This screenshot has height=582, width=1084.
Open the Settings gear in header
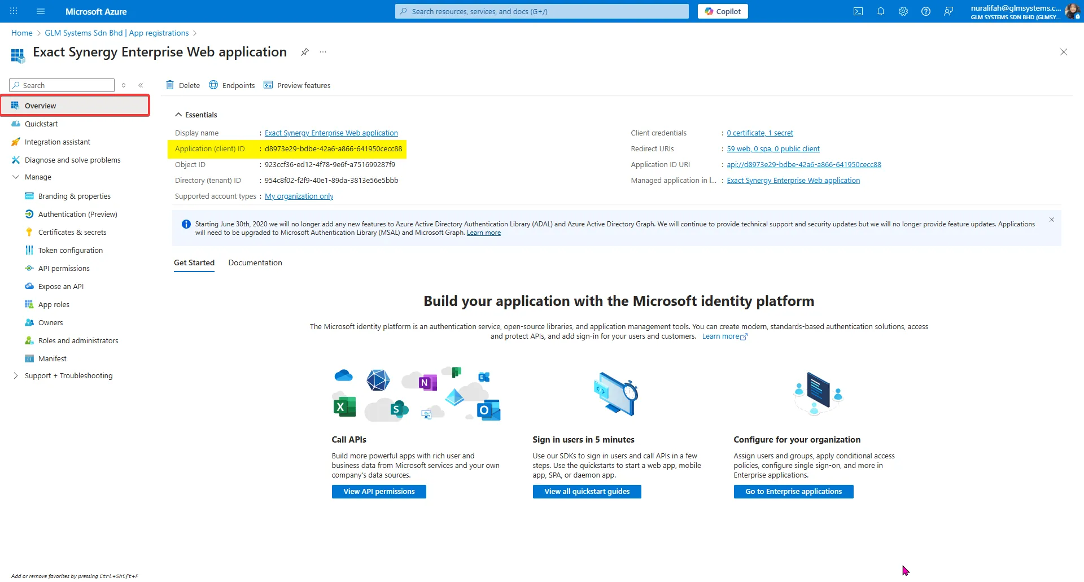(903, 11)
